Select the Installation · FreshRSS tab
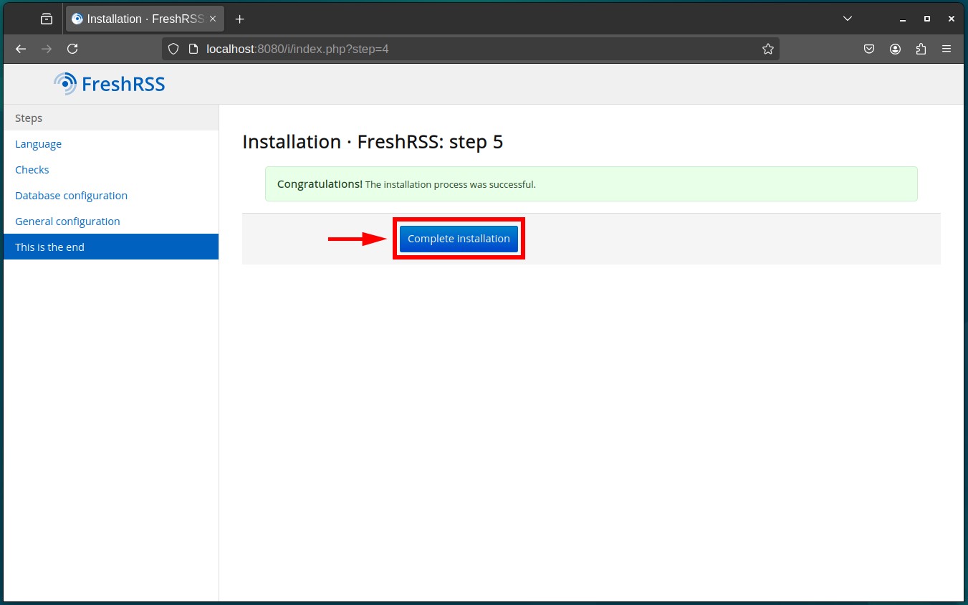 144,19
